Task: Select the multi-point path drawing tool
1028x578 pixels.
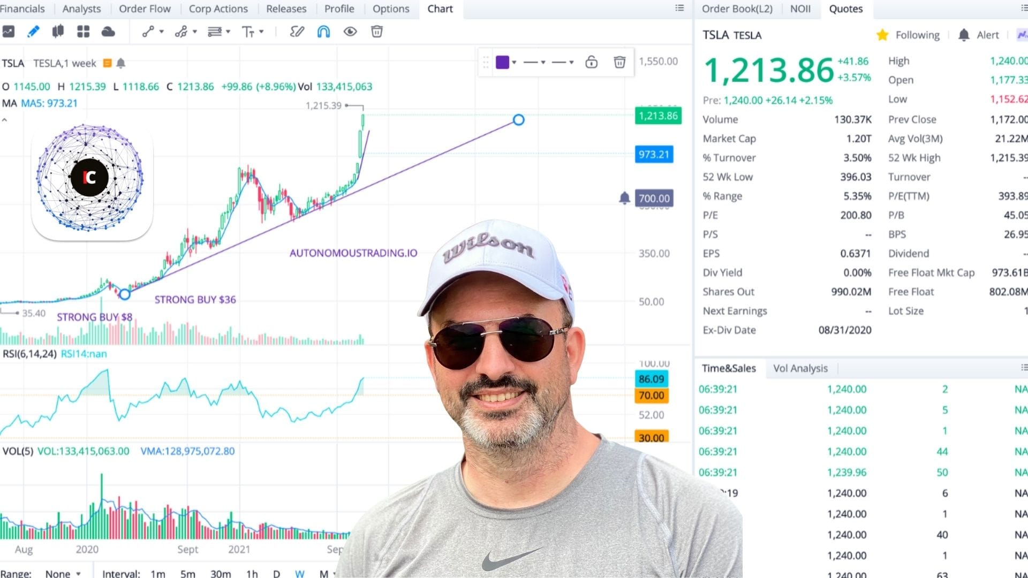Action: pos(181,32)
